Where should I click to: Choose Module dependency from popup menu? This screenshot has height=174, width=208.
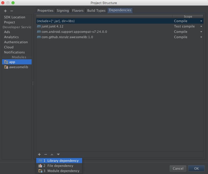coord(63,171)
